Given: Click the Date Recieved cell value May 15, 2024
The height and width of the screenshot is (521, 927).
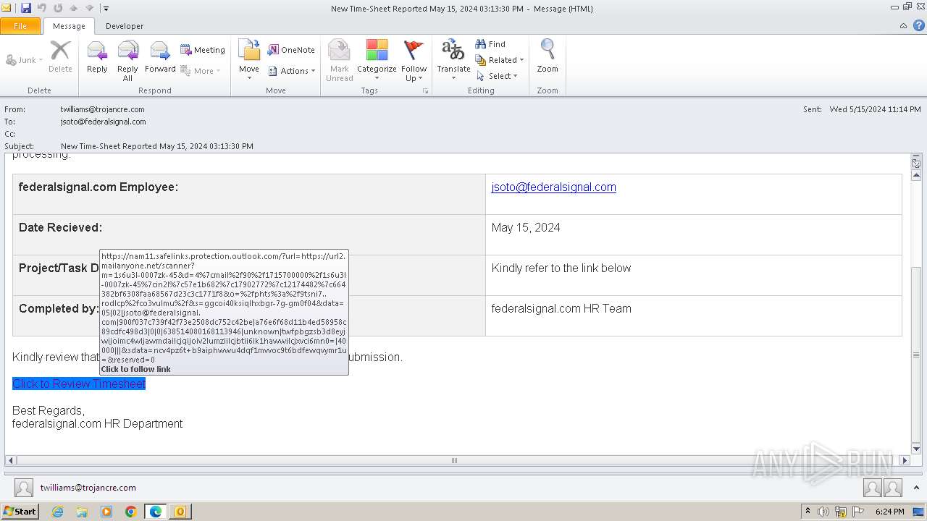Looking at the screenshot, I should pos(526,227).
